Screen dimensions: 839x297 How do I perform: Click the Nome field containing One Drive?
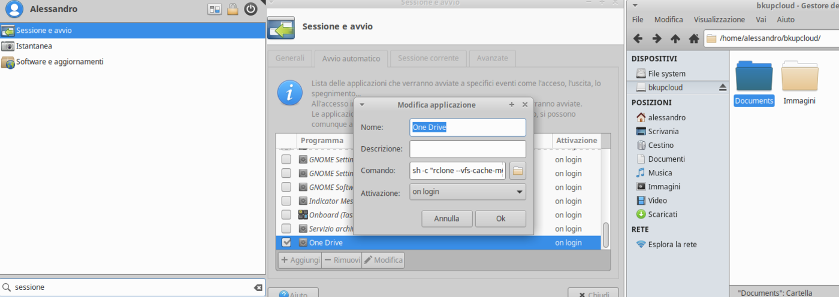468,127
